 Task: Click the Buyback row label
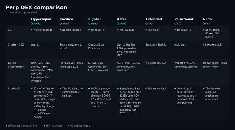pyautogui.click(x=13, y=88)
